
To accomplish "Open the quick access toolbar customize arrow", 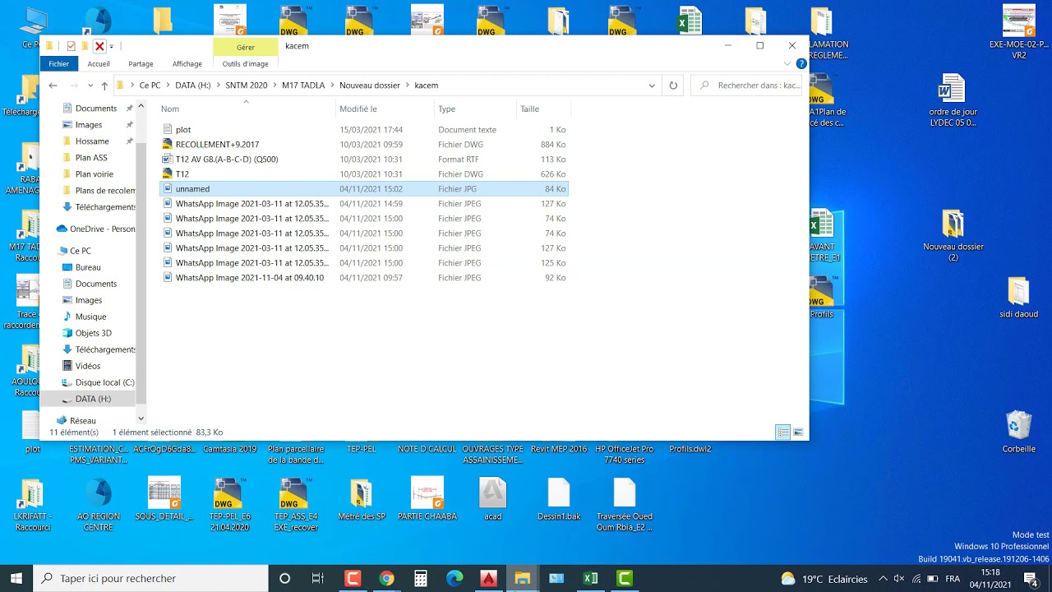I will coord(111,46).
